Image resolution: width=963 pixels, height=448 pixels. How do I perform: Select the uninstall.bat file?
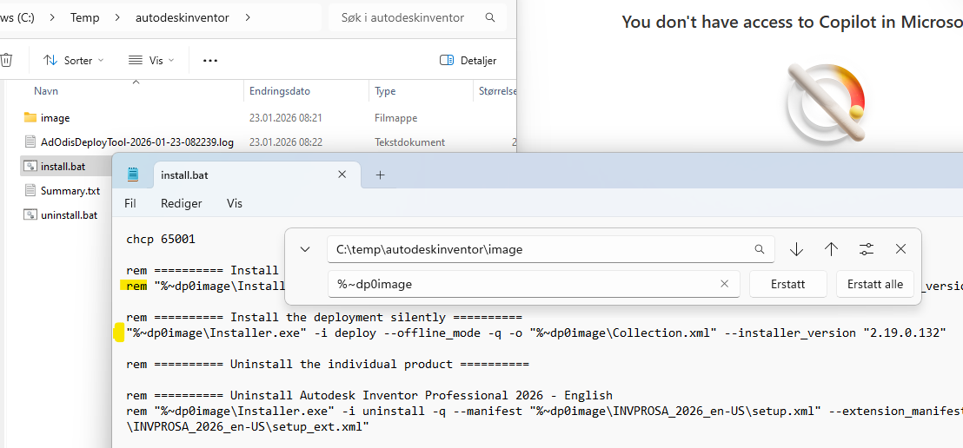point(69,214)
